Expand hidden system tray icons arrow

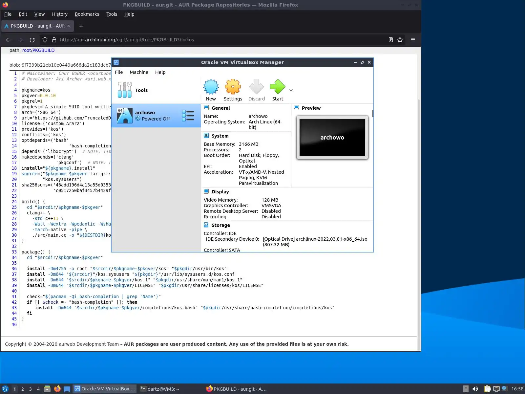tap(466, 389)
